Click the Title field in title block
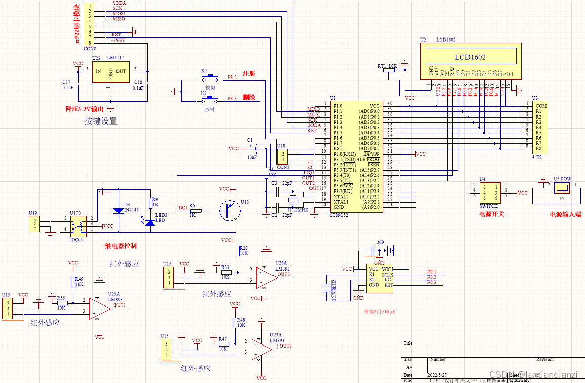Screen dimensions: 585x383 coord(408,343)
